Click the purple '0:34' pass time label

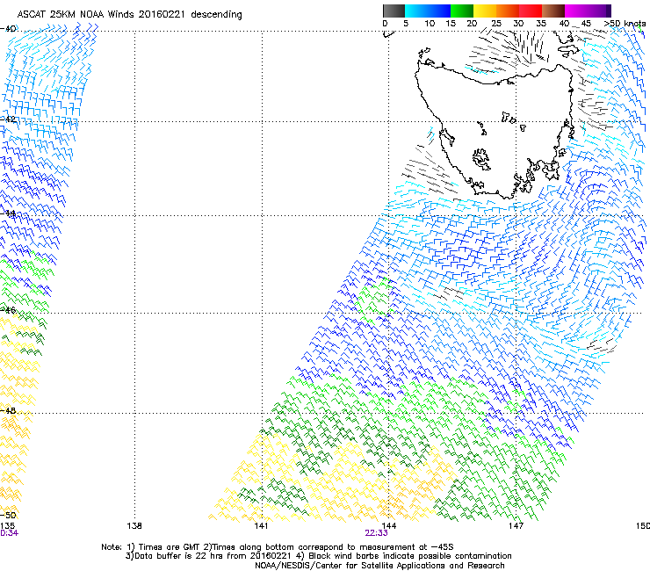[9, 533]
